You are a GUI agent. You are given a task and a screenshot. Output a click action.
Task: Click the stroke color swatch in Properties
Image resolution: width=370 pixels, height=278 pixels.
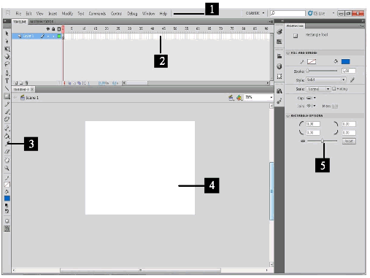(312, 61)
